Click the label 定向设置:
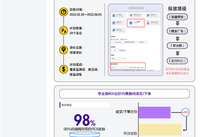Image resolution: width=217 pixels, height=137 pixels. [x=76, y=48]
